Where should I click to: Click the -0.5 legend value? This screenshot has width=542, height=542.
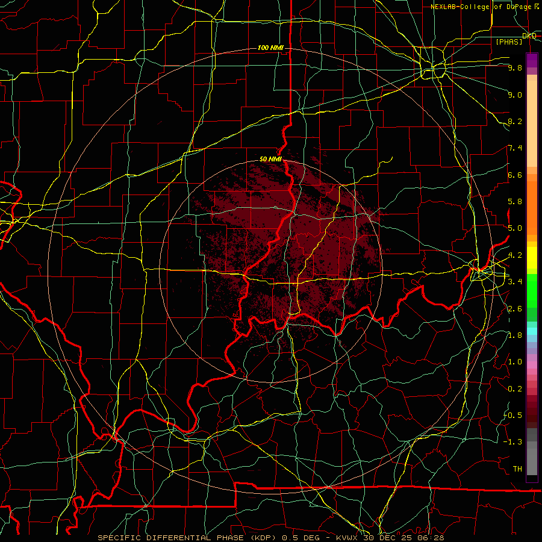tap(513, 415)
